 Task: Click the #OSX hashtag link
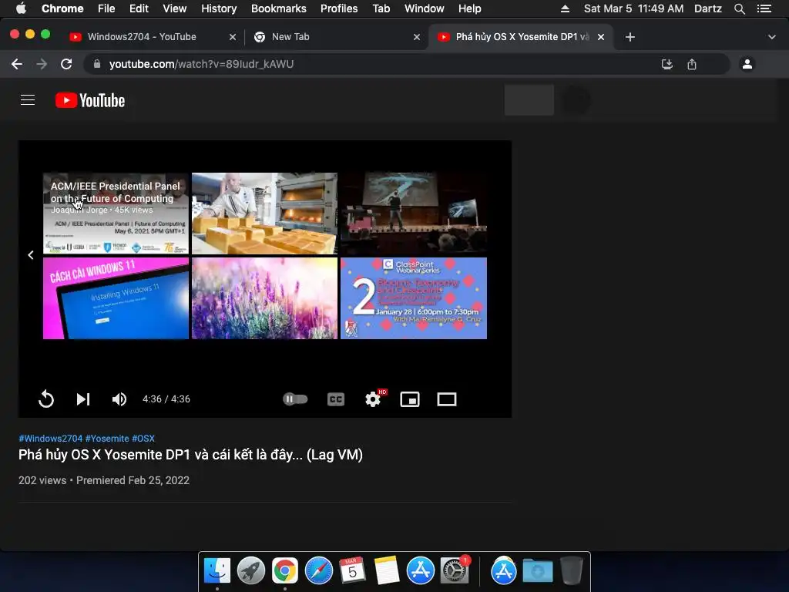click(143, 439)
